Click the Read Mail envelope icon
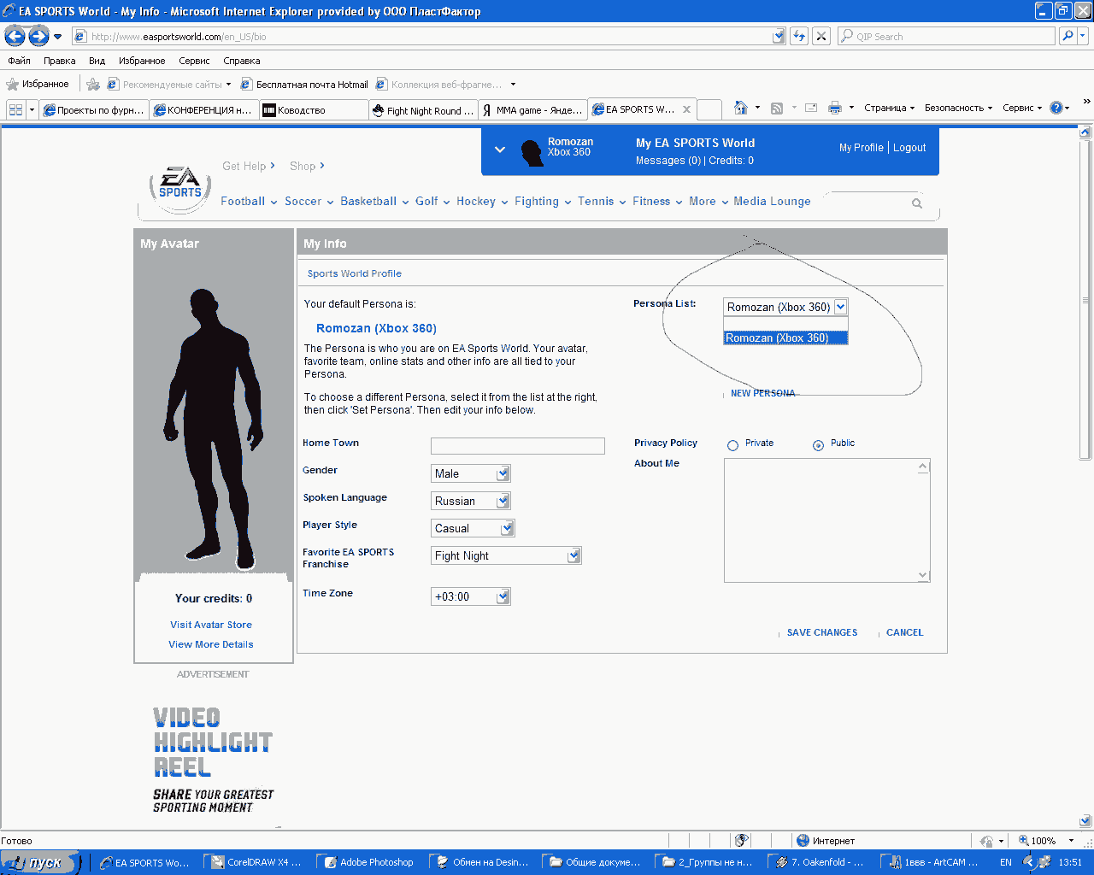The width and height of the screenshot is (1094, 875). point(811,108)
